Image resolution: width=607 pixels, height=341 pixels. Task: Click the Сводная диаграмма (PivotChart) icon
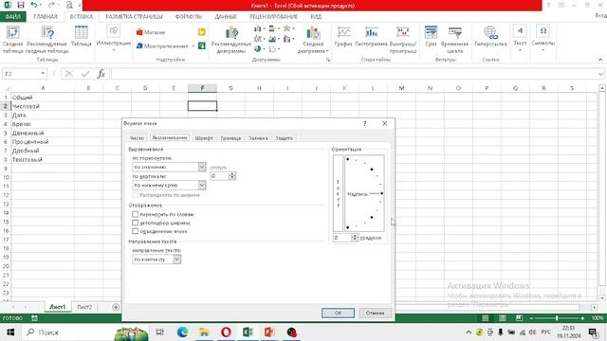coord(313,40)
